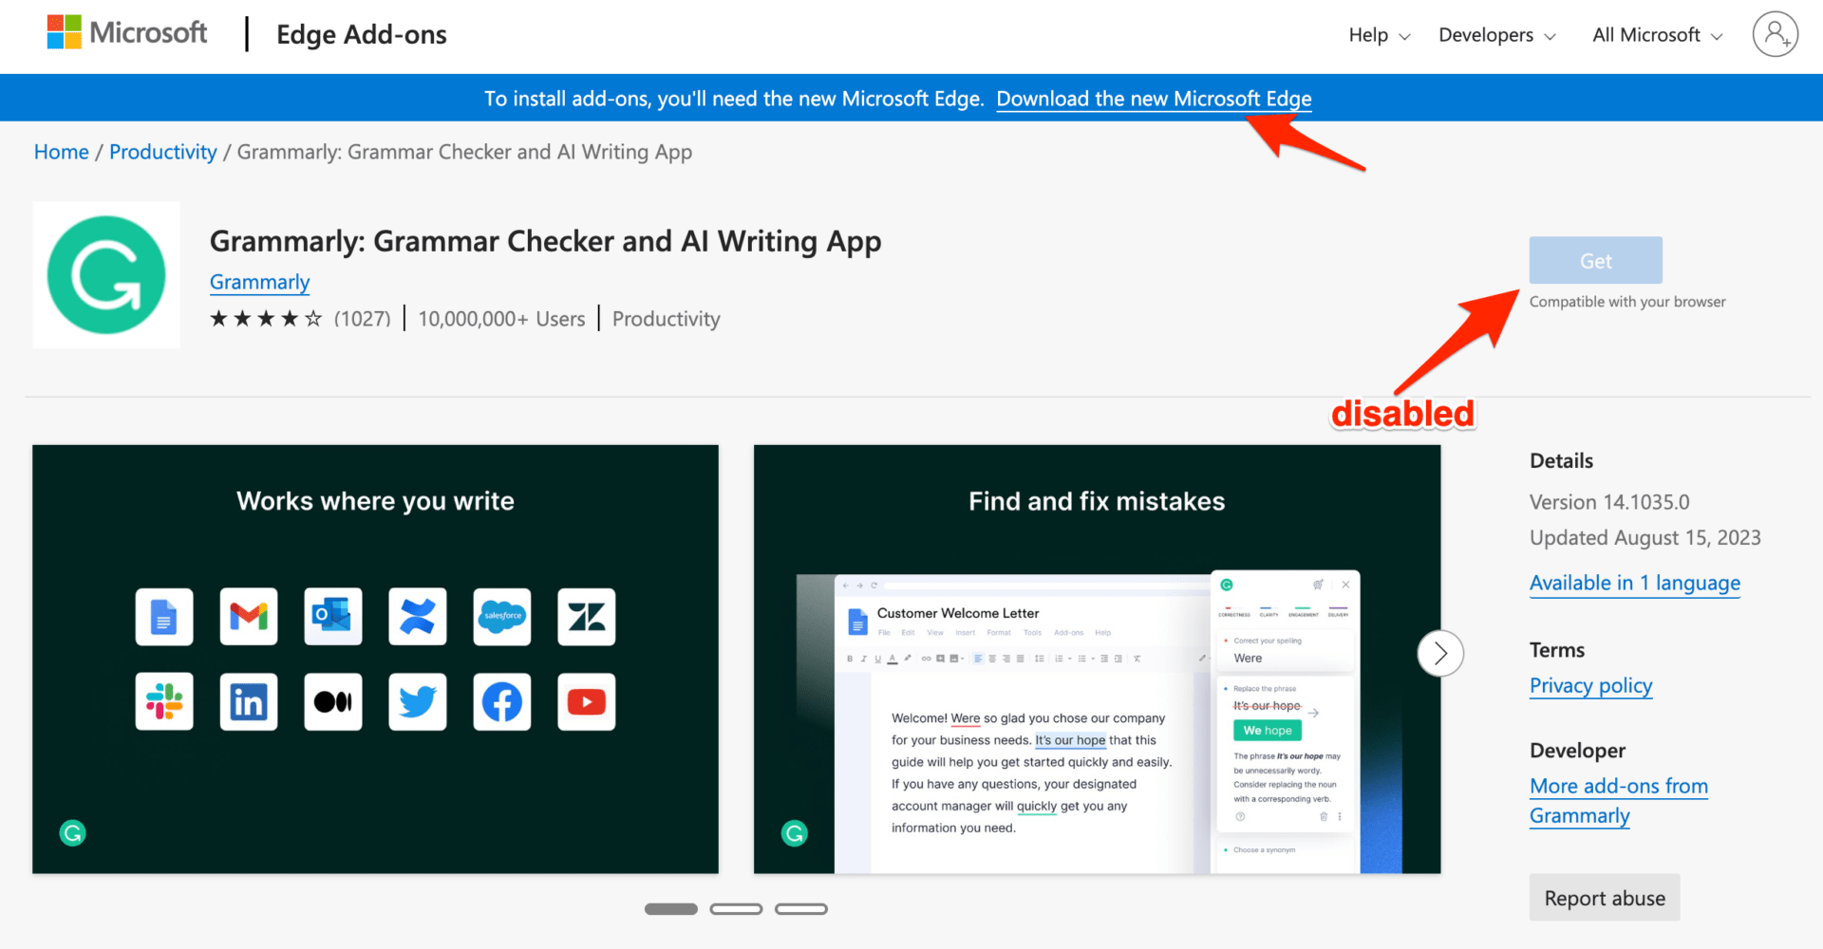Click the disabled Get button
The width and height of the screenshot is (1823, 949).
pos(1595,260)
